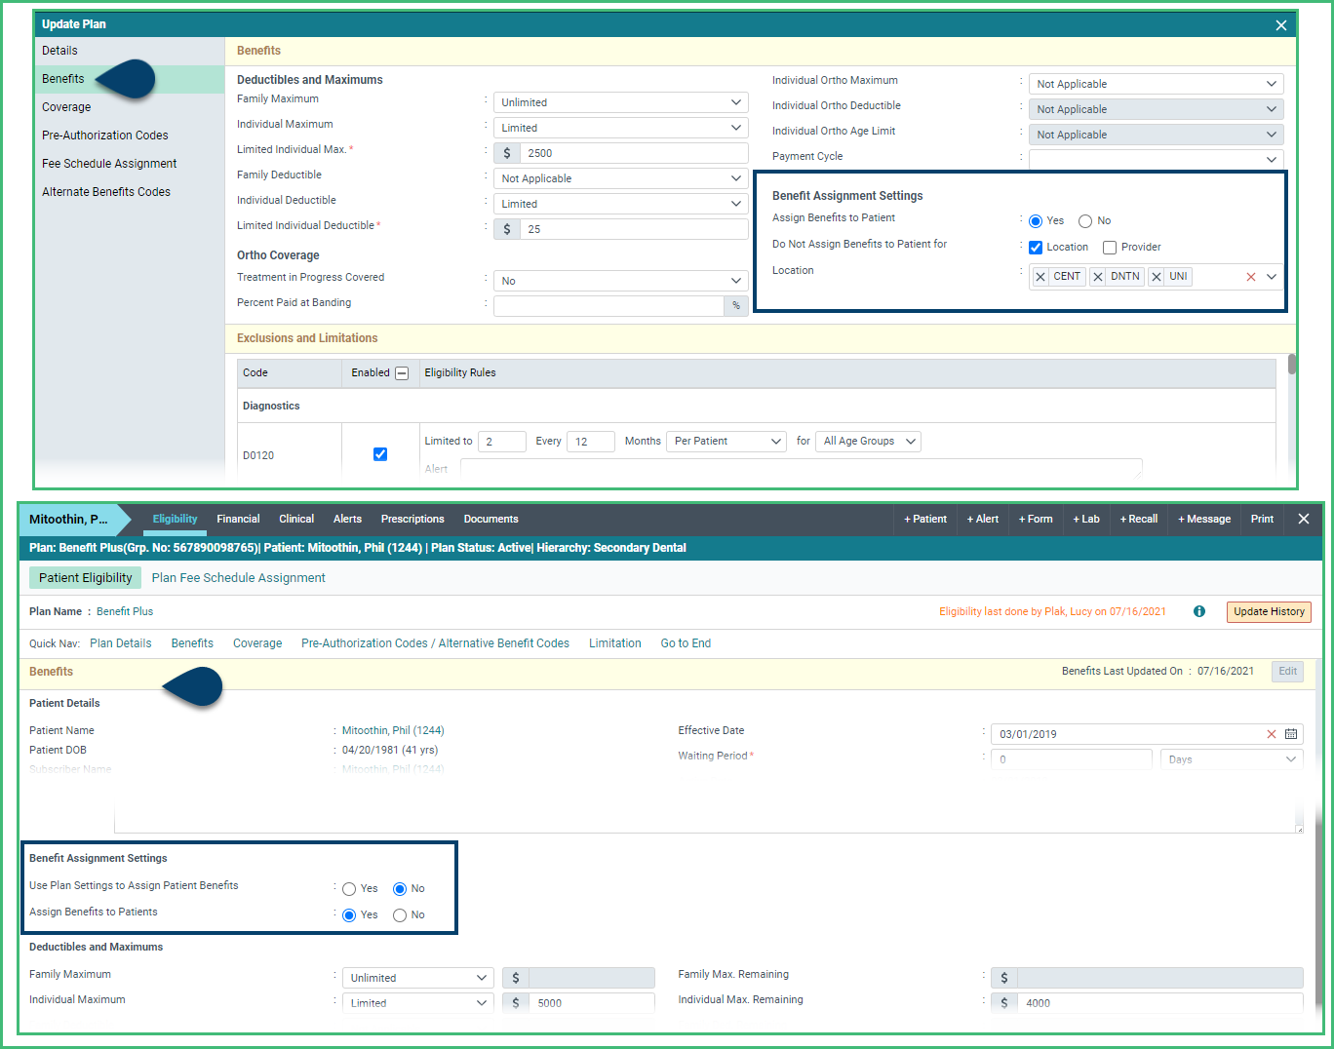1334x1049 pixels.
Task: Open Individual Ortho Age Limit dropdown
Action: [x=1157, y=135]
